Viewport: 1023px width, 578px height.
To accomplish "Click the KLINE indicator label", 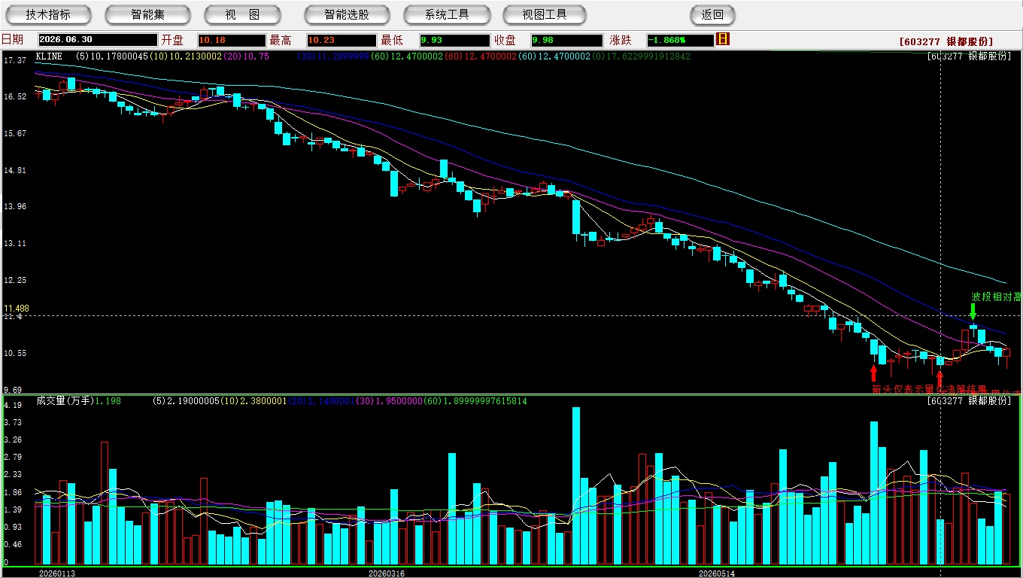I will [49, 56].
